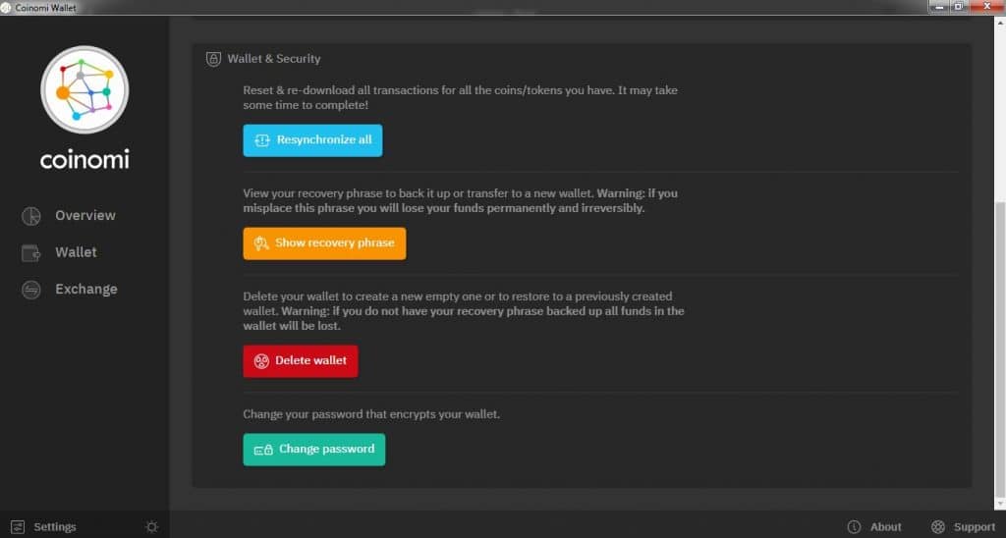Screen dimensions: 1006x538
Task: Maximize the Coinomi Wallet window
Action: (x=959, y=7)
